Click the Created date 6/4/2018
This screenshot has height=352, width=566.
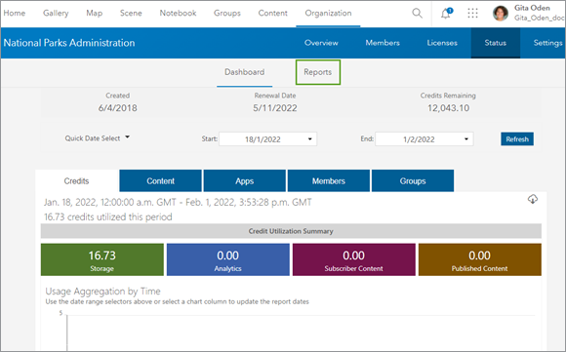point(118,108)
